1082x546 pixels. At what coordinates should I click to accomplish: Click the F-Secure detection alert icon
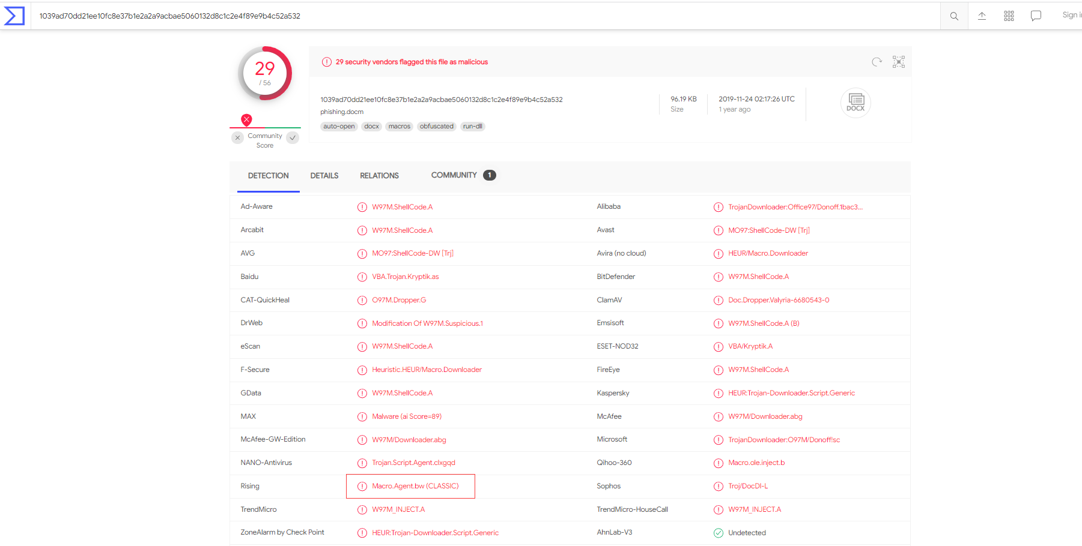pos(362,370)
